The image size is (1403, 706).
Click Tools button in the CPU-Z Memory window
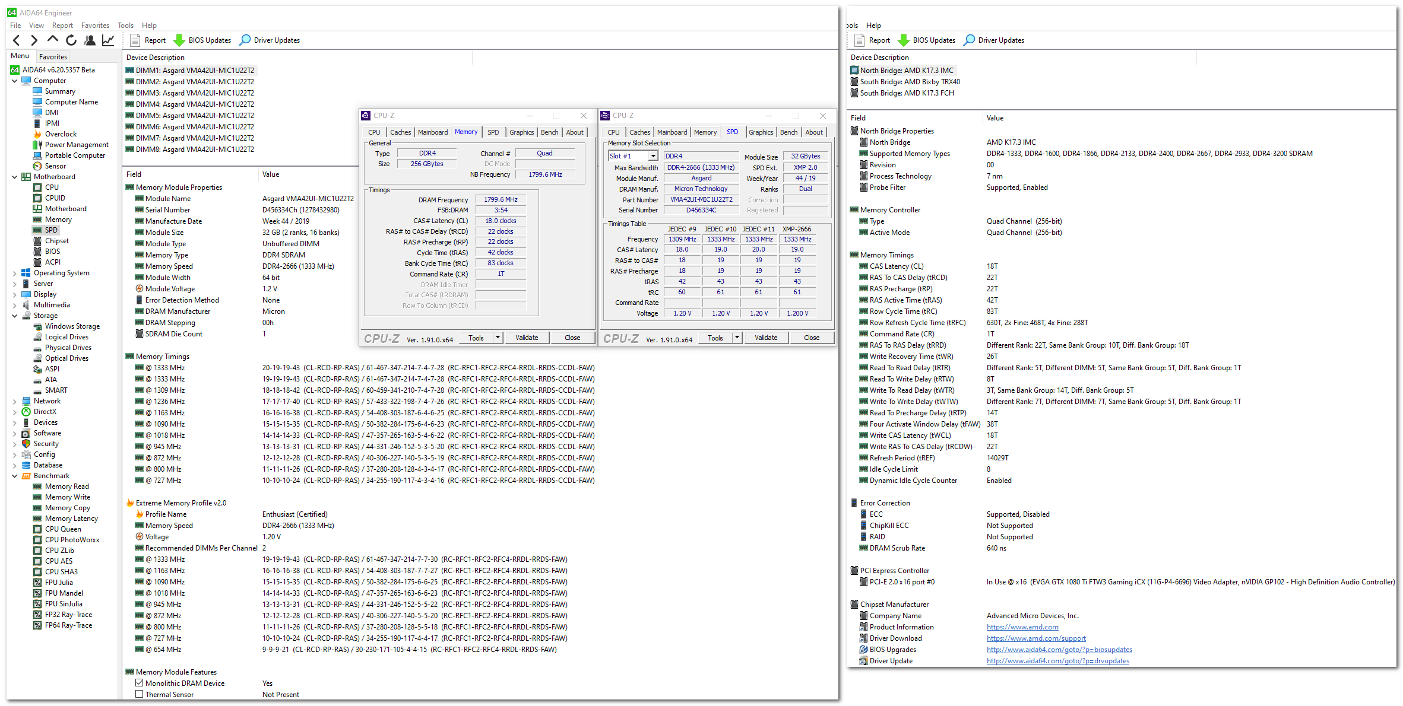(476, 338)
